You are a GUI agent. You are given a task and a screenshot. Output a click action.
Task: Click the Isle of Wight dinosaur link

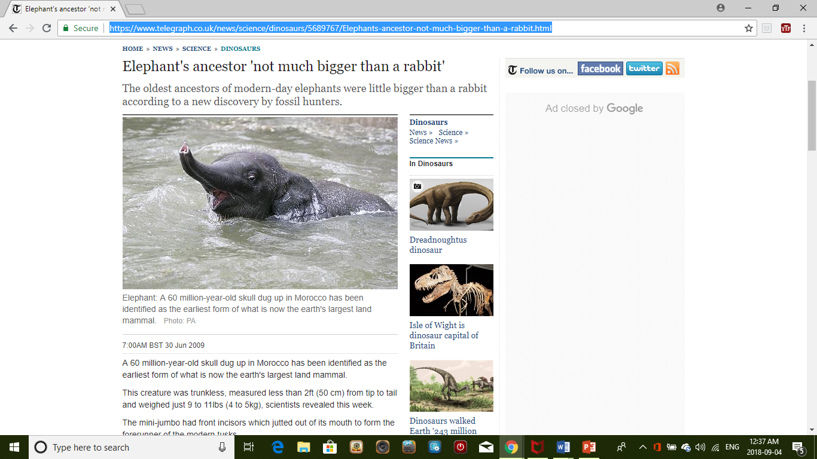pyautogui.click(x=444, y=335)
